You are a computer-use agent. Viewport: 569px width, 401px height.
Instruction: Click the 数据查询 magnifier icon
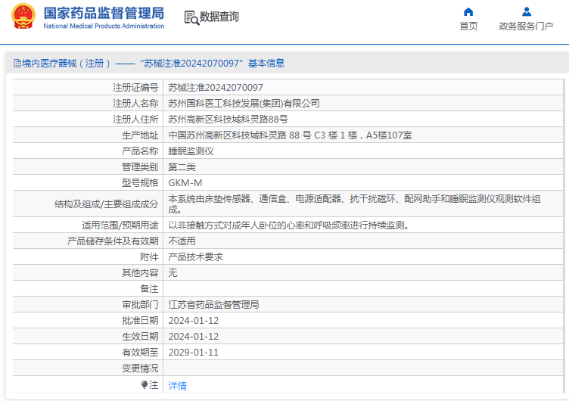(191, 17)
